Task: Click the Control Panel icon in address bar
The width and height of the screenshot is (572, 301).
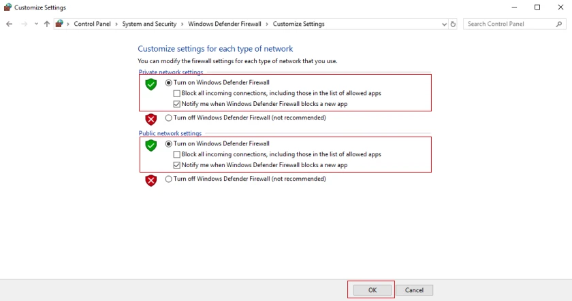Action: (x=59, y=24)
